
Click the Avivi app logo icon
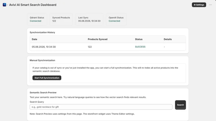[x=4, y=5]
